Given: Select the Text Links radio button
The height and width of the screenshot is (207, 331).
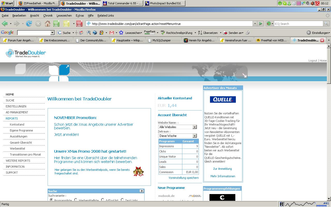Looking at the screenshot, I should click(122, 200).
